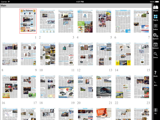Open page 2 thumbnail
The height and width of the screenshot is (120, 160).
[47, 21]
